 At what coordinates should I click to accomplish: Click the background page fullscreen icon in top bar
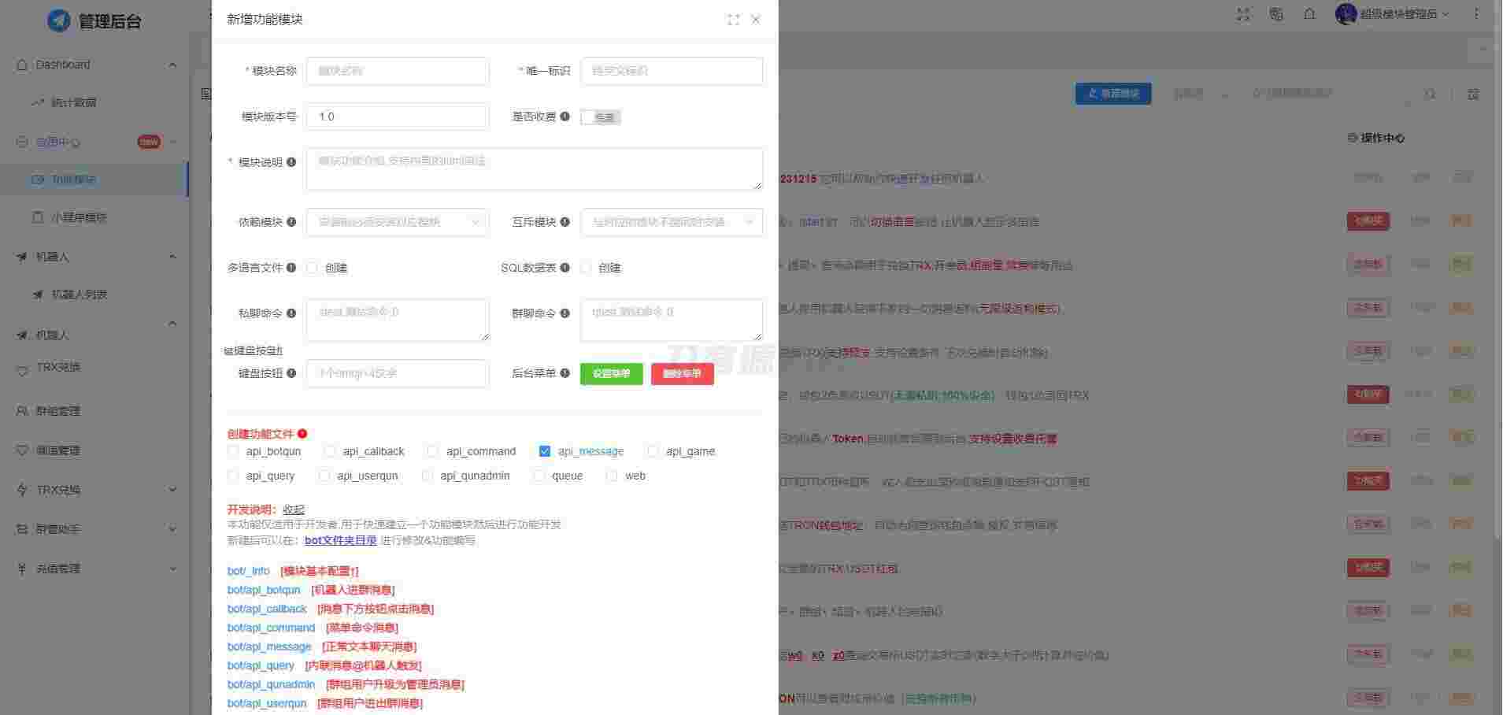pos(1243,14)
